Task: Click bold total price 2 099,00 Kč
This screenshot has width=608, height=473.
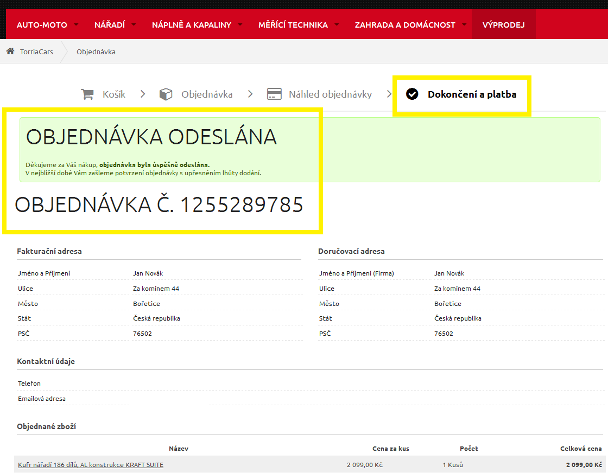Action: tap(584, 464)
